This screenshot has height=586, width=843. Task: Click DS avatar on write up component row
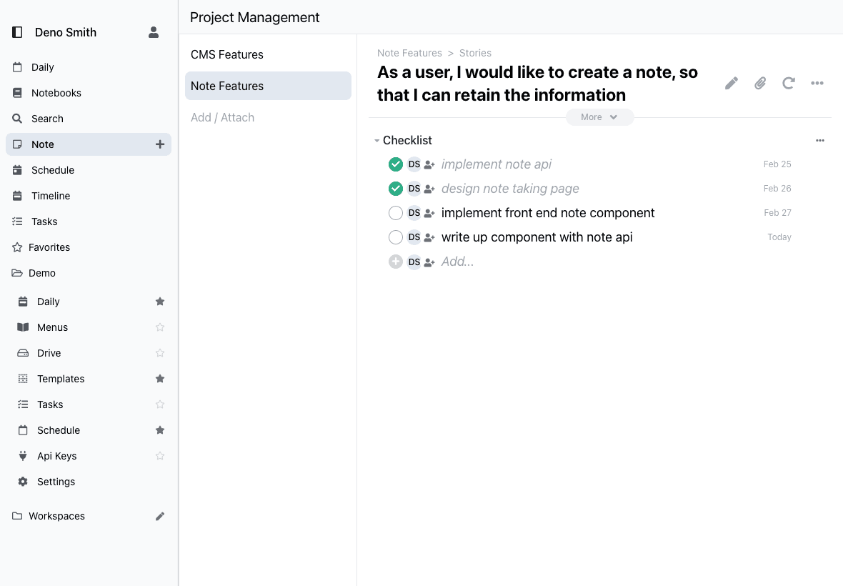(414, 237)
